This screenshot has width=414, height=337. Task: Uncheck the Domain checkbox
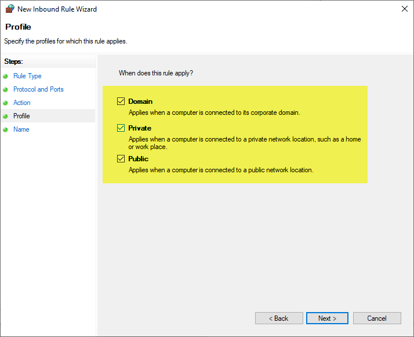(x=121, y=101)
